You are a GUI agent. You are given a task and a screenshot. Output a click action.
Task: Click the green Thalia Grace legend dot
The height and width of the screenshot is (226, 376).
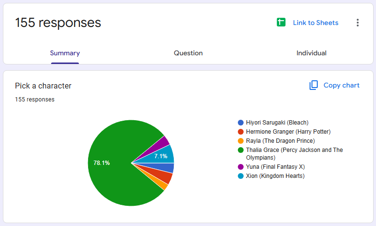point(241,150)
